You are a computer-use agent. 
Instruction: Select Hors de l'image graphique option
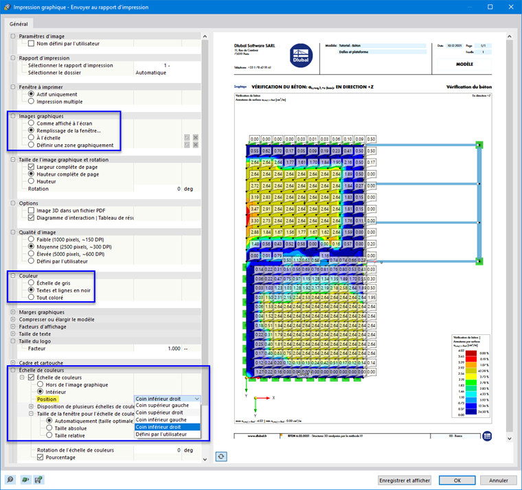coord(40,384)
